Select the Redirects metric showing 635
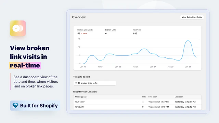This screenshot has width=219, height=123. click(137, 32)
